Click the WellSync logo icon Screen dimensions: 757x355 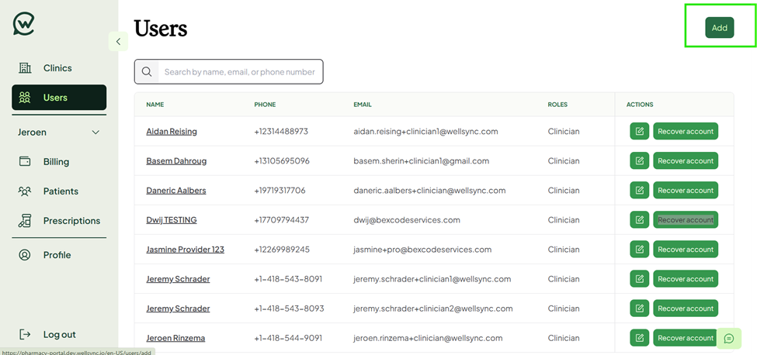pyautogui.click(x=23, y=23)
